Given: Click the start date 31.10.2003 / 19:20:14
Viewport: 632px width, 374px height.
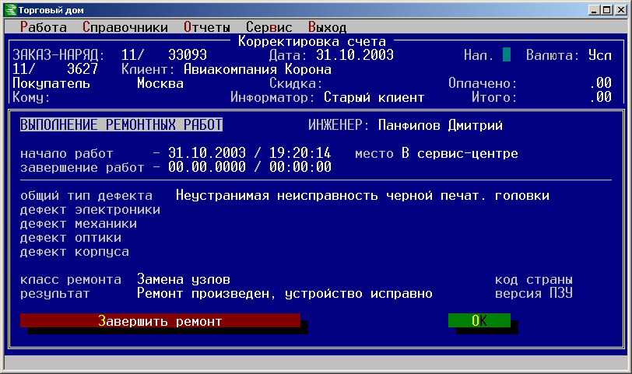Looking at the screenshot, I should coord(250,153).
